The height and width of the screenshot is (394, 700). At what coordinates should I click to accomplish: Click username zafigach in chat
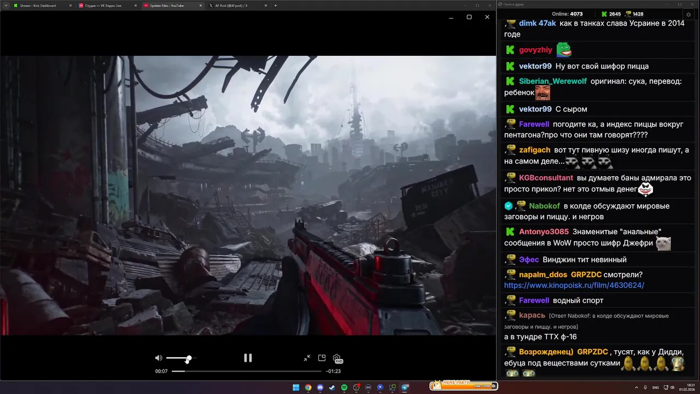pyautogui.click(x=535, y=150)
